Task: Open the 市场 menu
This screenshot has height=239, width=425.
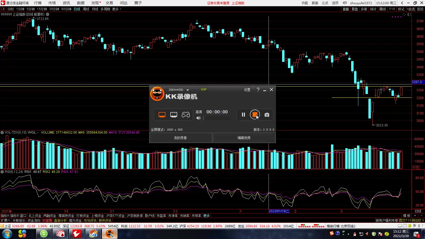Action: pyautogui.click(x=52, y=3)
